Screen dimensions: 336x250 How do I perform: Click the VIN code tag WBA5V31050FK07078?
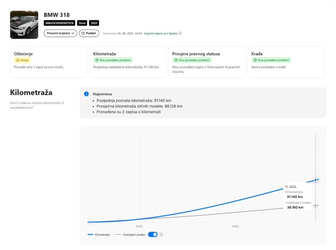tap(60, 23)
